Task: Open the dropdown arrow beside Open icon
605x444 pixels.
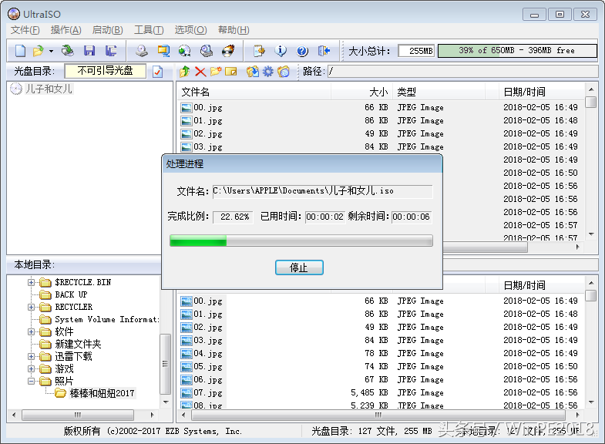Action: point(51,51)
